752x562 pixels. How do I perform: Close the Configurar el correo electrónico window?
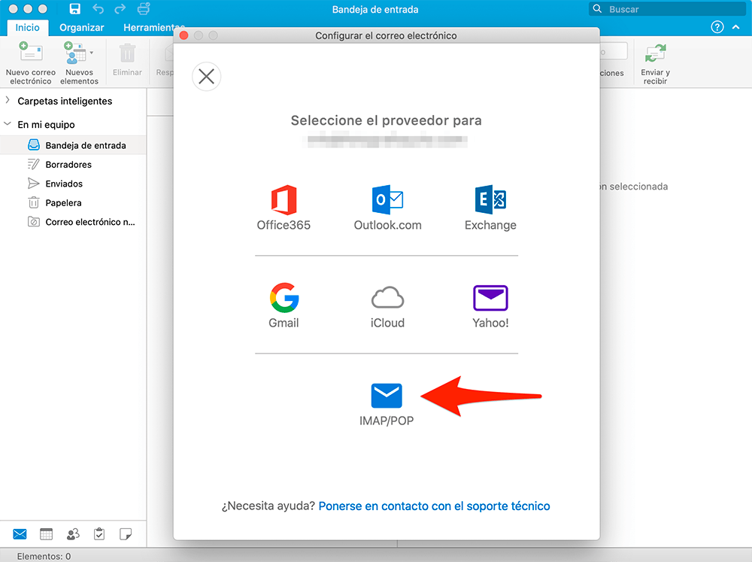point(183,35)
